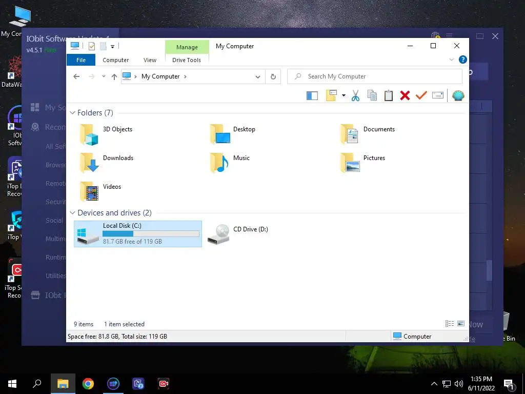Click IObit Software Updater taskbar icon
Screen dimensions: 525x394
(x=113, y=384)
